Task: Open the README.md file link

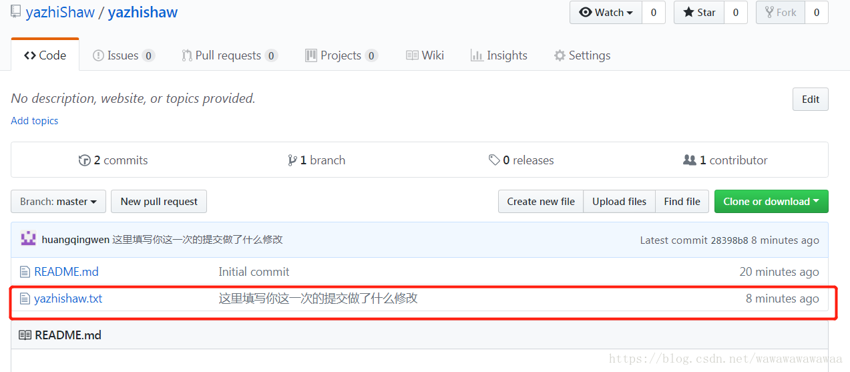Action: 66,272
